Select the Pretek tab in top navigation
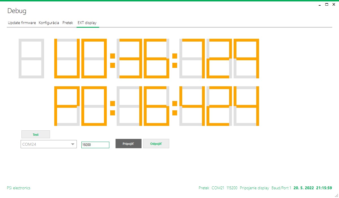 pyautogui.click(x=68, y=23)
